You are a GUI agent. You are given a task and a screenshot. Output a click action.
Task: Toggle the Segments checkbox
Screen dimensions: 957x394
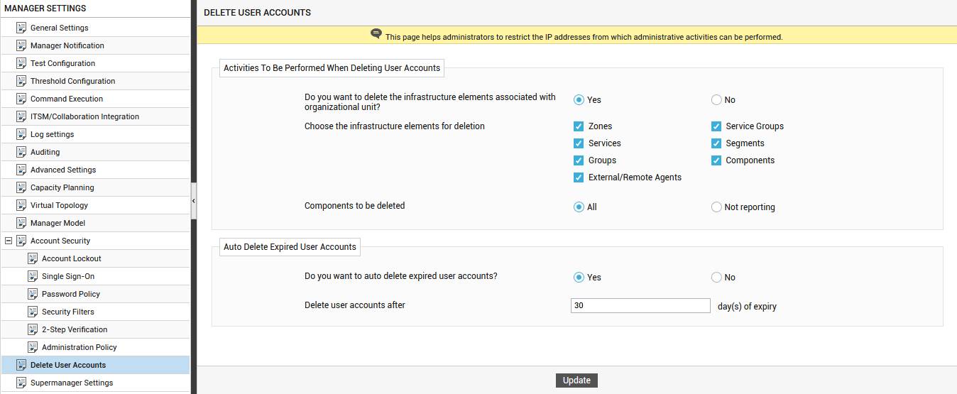click(x=716, y=143)
